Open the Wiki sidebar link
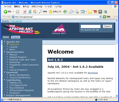The width and height of the screenshot is (119, 102). tap(12, 67)
